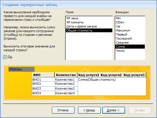
Task: Click sample cell 'ФИО4'
Action: [44, 93]
